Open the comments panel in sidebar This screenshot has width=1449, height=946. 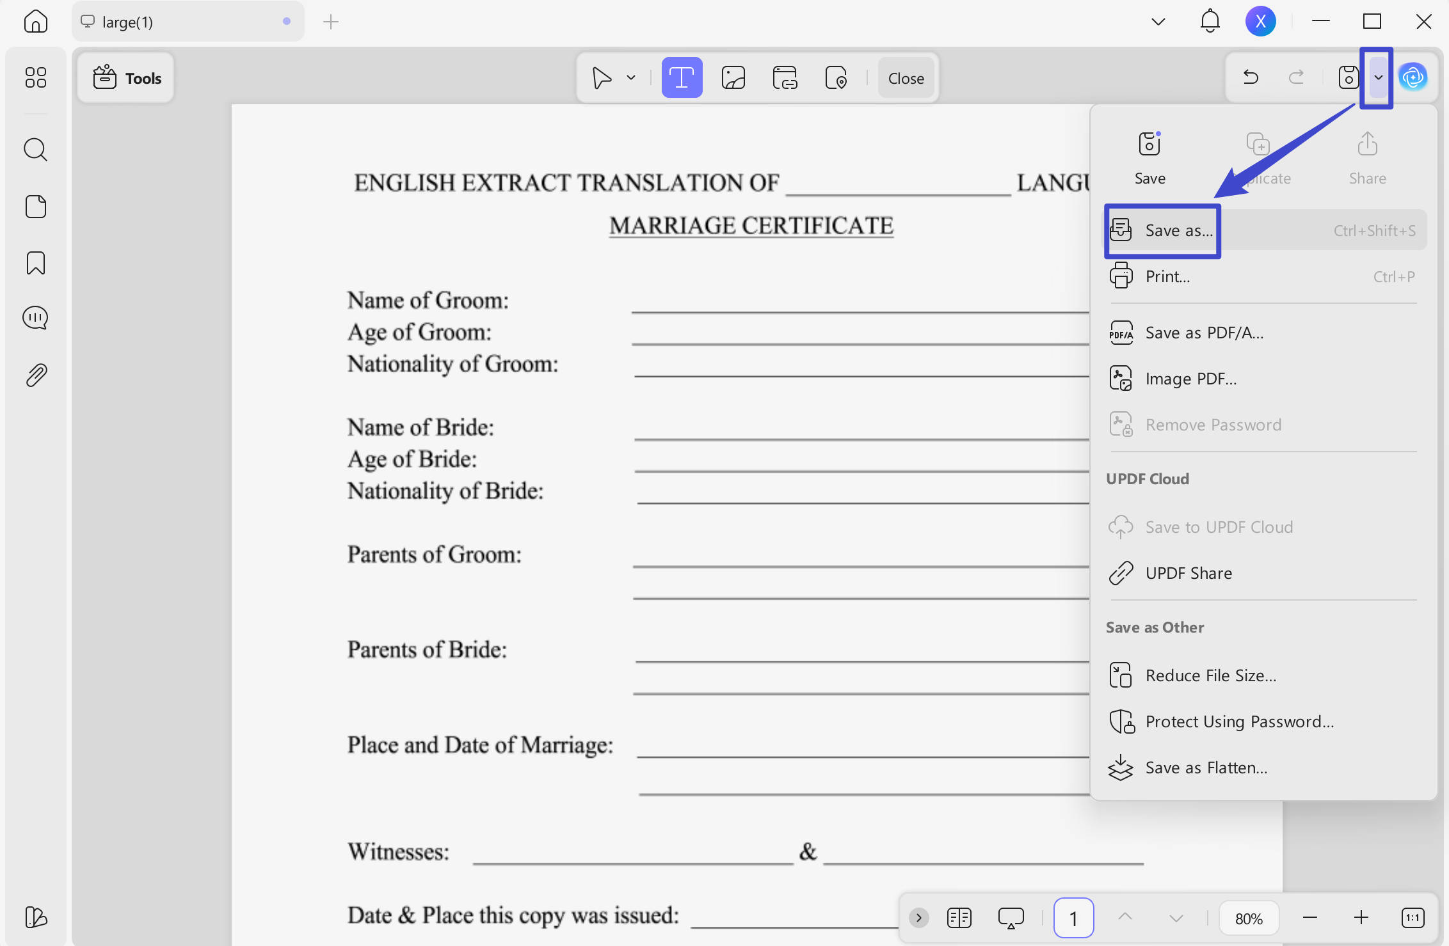click(x=35, y=318)
